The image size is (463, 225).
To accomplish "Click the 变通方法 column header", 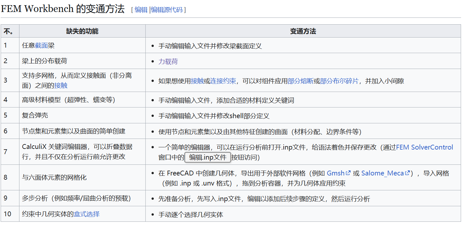I will click(x=303, y=31).
